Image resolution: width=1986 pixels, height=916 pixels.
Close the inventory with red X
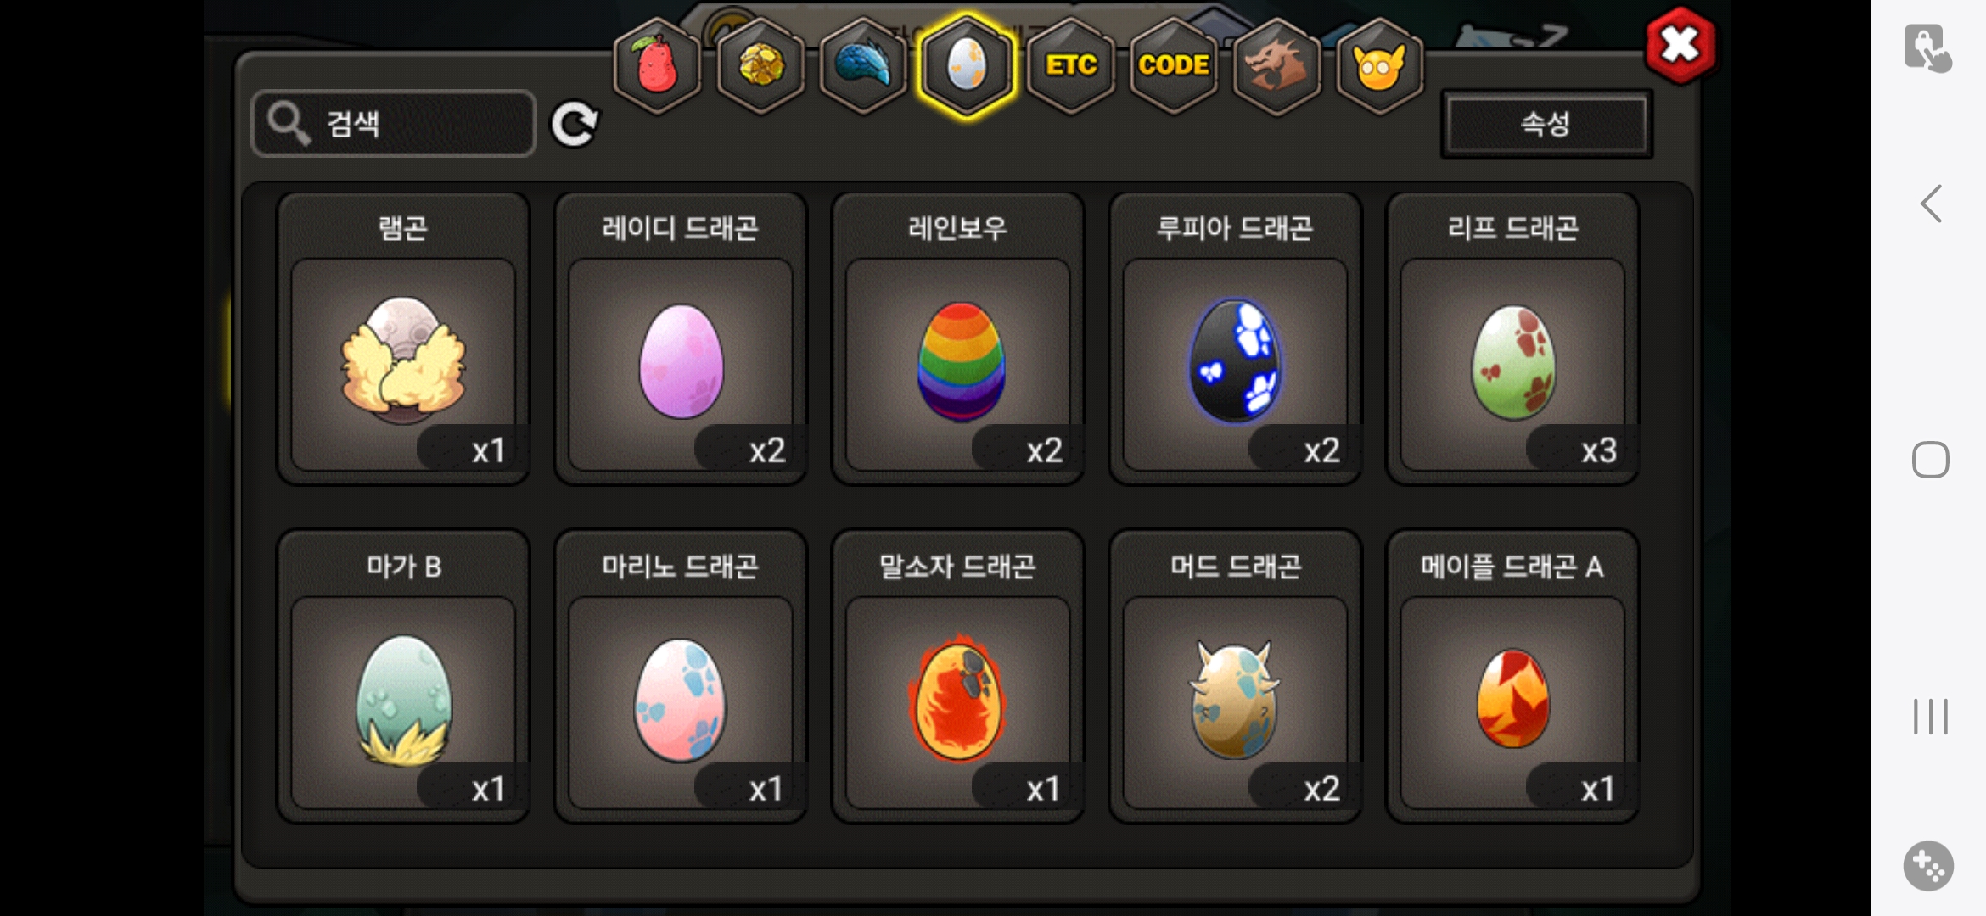(x=1680, y=46)
